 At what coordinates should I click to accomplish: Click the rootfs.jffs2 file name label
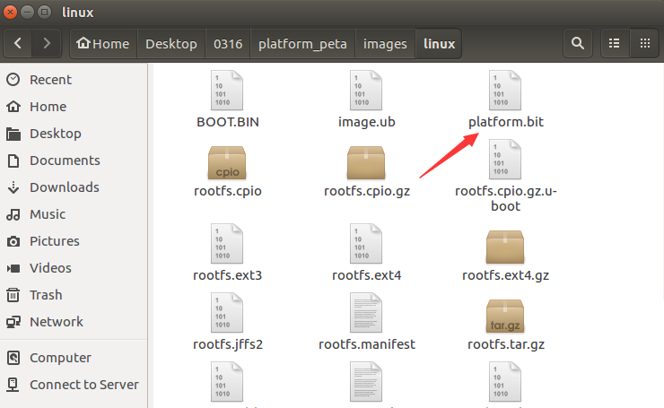pyautogui.click(x=228, y=344)
